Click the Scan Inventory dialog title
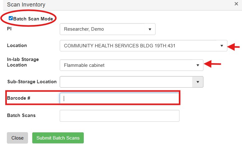Image resolution: width=242 pixels, height=147 pixels. [26, 5]
